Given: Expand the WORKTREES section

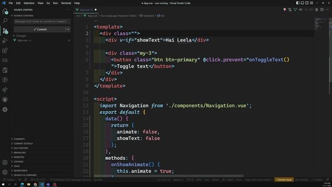Looking at the screenshot, I should coord(20,171).
